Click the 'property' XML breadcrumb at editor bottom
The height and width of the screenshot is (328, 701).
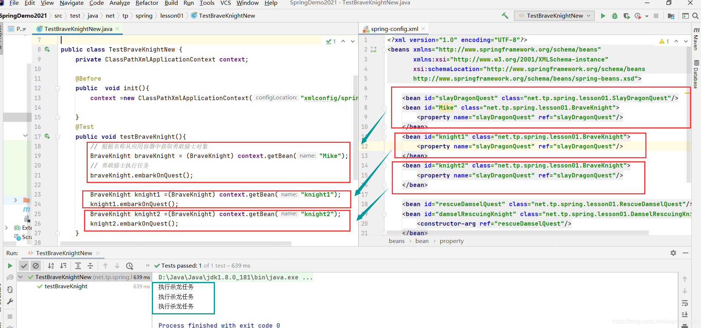[x=451, y=241]
